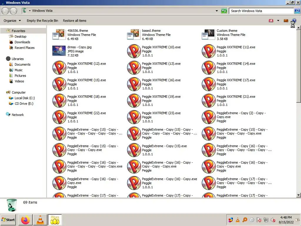Select PeggleExtreme - Copy (15).exe icon

tap(134, 150)
